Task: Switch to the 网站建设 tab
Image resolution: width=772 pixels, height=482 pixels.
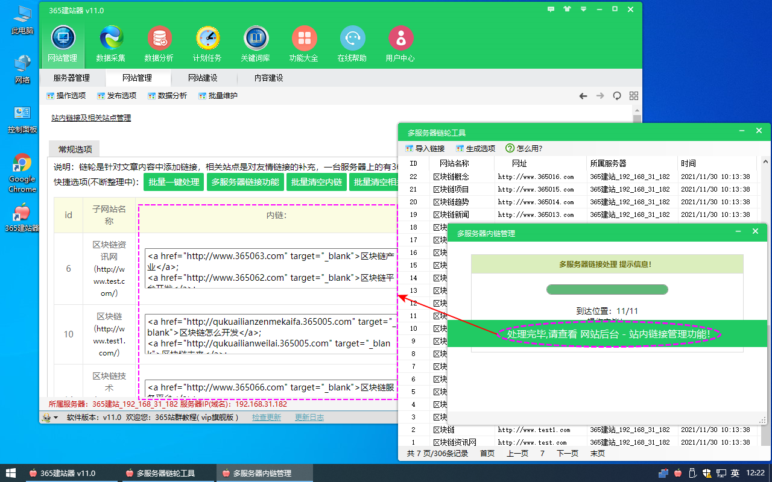Action: 203,78
